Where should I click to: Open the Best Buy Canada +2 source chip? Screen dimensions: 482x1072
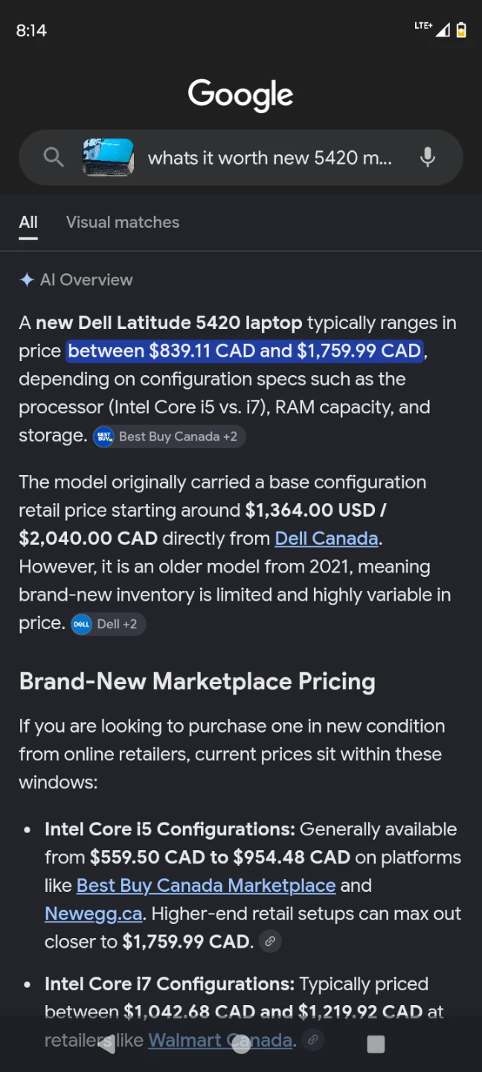[169, 436]
